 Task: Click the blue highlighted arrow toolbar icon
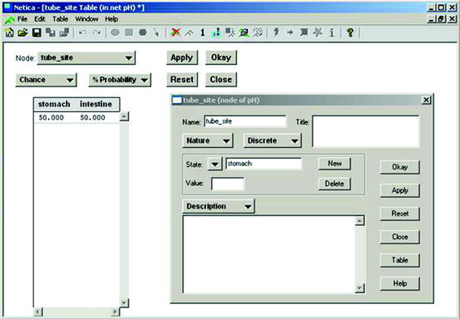[x=216, y=32]
